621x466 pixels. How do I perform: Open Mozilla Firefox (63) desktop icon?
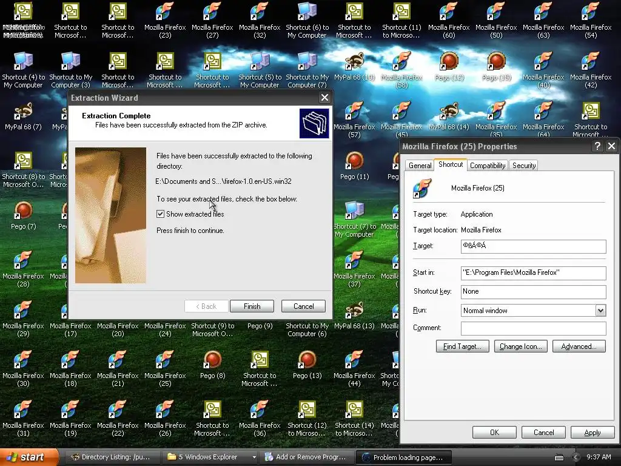543,21
